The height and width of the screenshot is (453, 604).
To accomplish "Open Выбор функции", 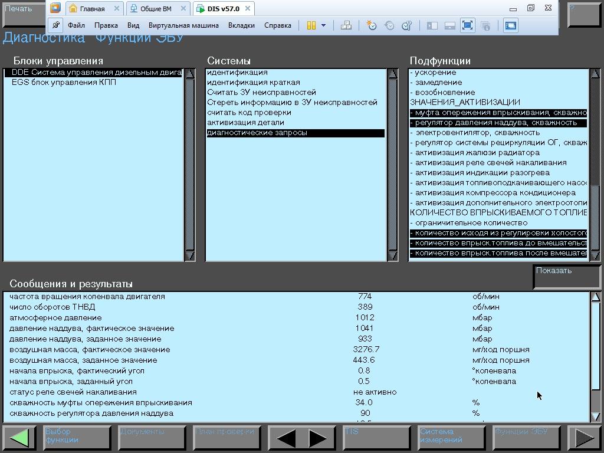I will tap(77, 438).
